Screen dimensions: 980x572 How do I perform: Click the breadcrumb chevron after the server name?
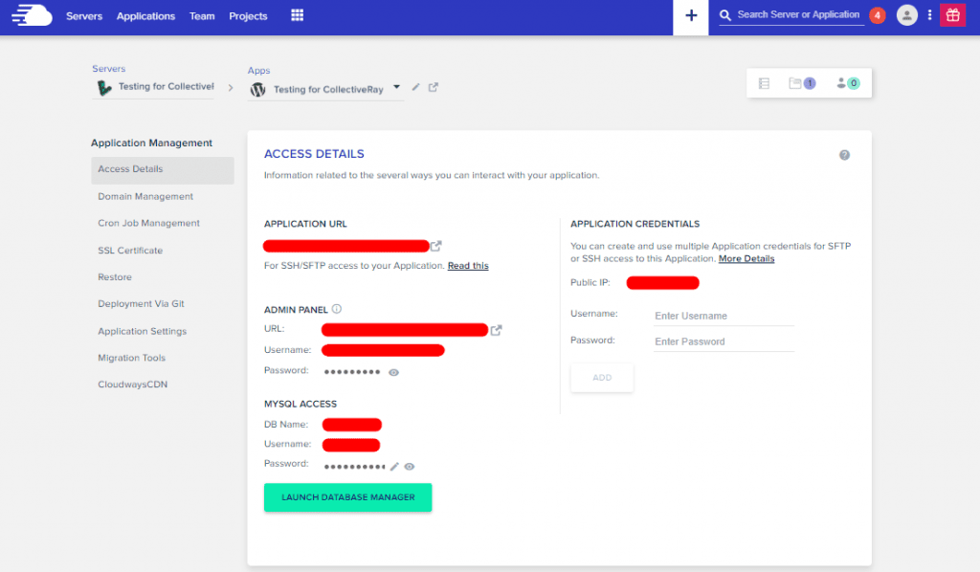(231, 88)
